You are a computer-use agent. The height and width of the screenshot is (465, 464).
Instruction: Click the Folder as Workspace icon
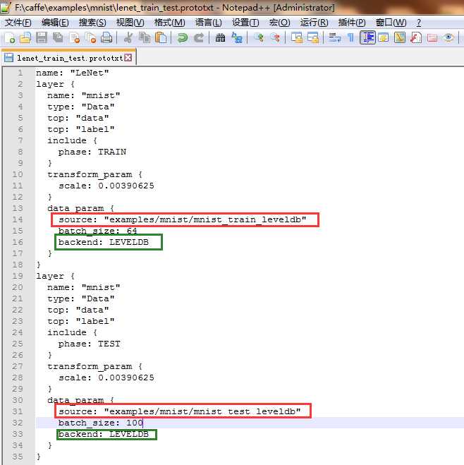point(432,38)
